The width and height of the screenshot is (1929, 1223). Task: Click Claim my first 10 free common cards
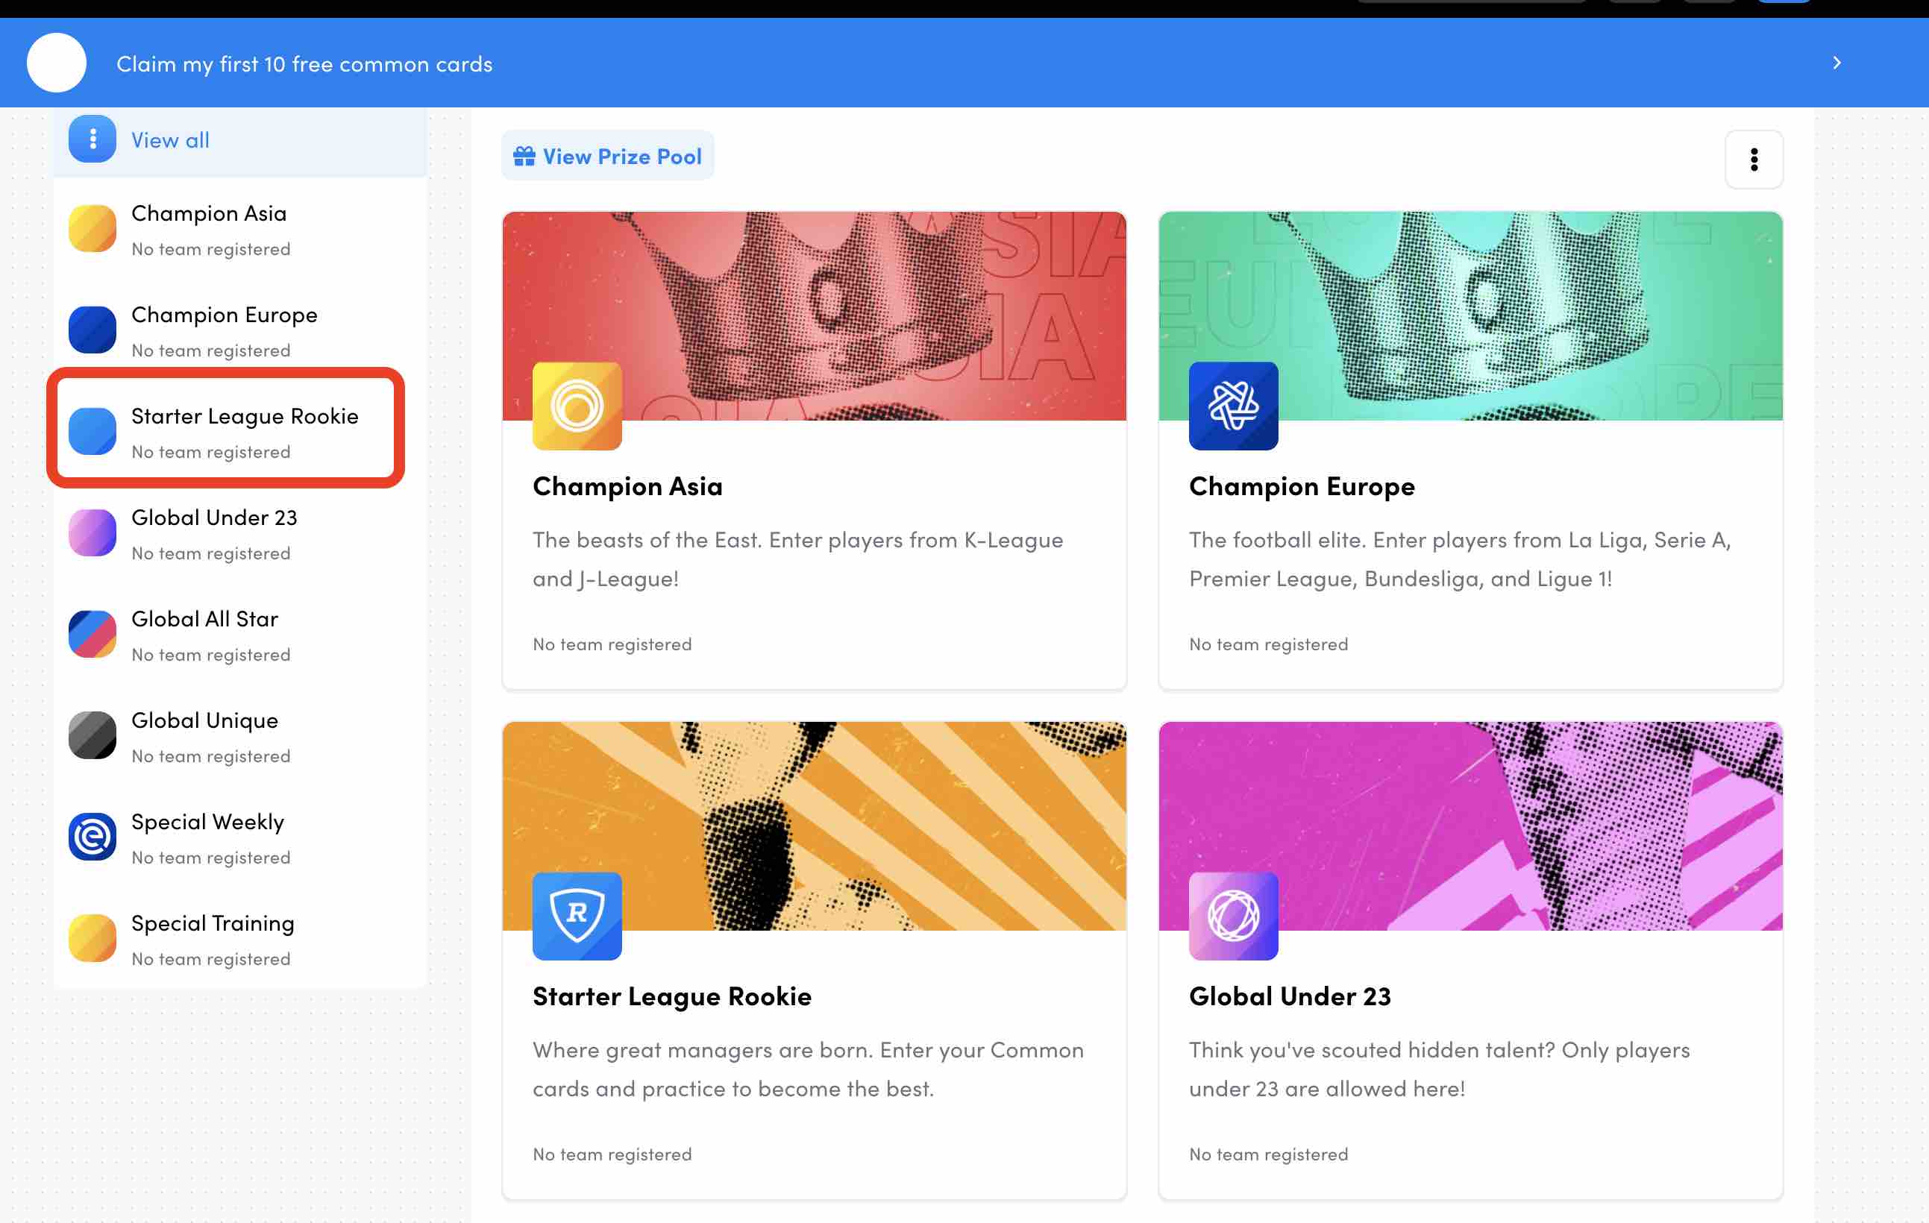tap(304, 64)
